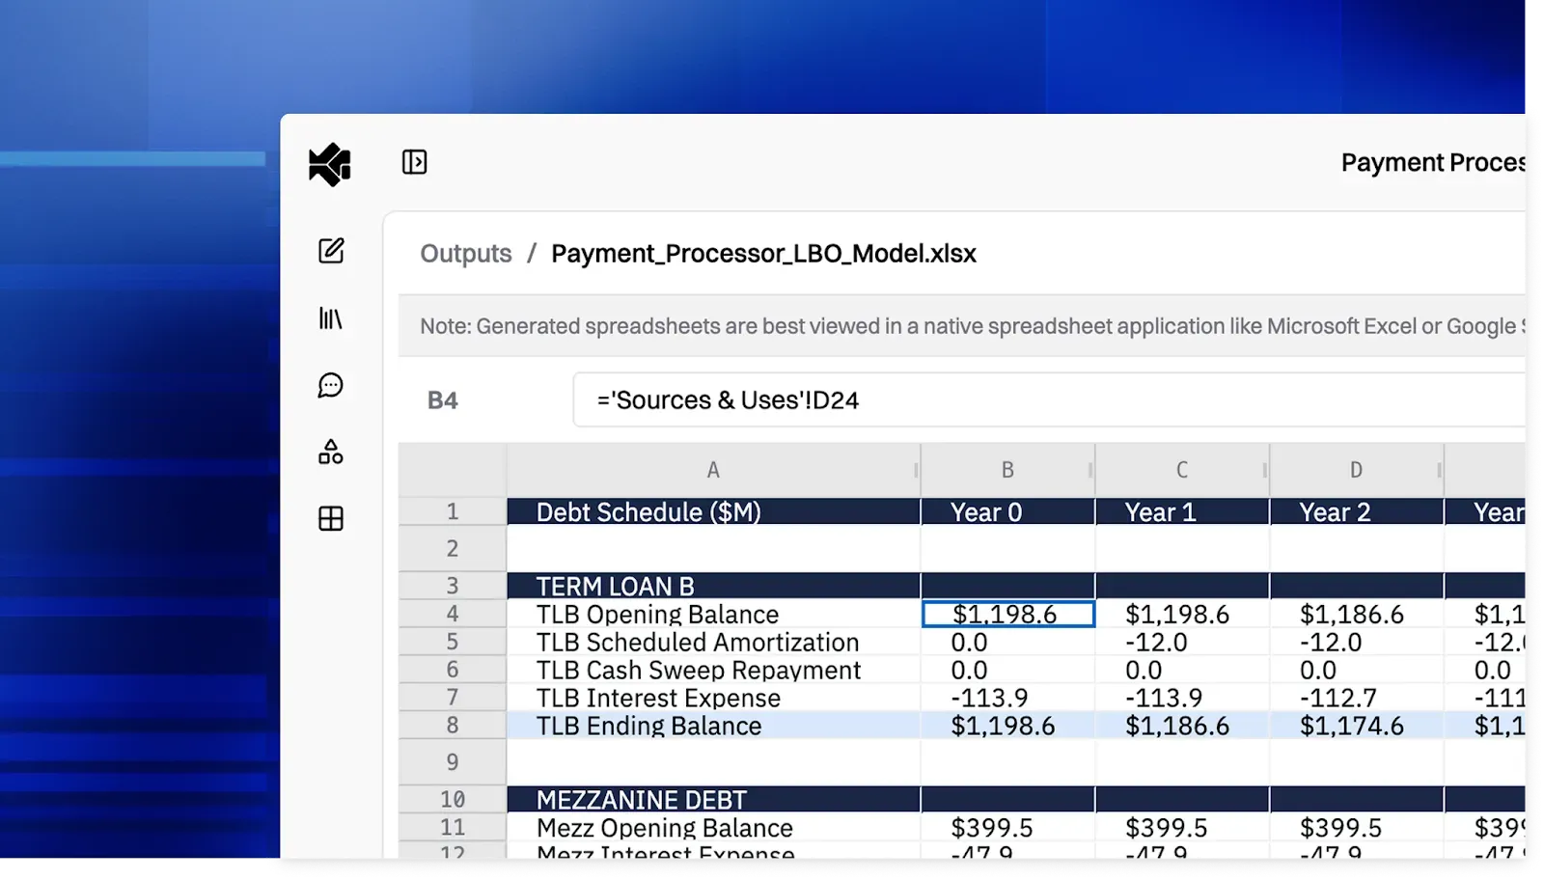Screen dimensions: 1544x880
Task: Click the app logo icon
Action: 330,164
